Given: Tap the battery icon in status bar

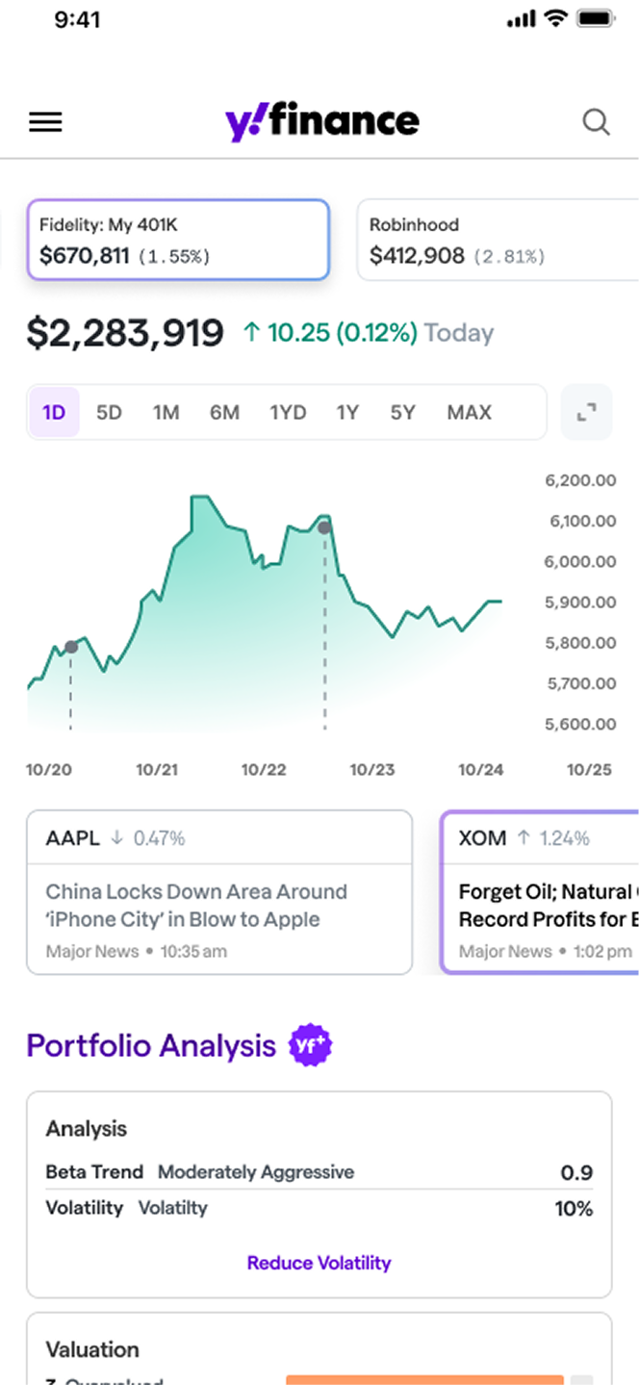Looking at the screenshot, I should point(596,18).
